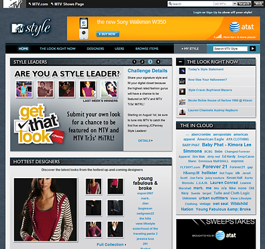
Task: Open young fabulous & broke designer
Action: tap(145, 183)
